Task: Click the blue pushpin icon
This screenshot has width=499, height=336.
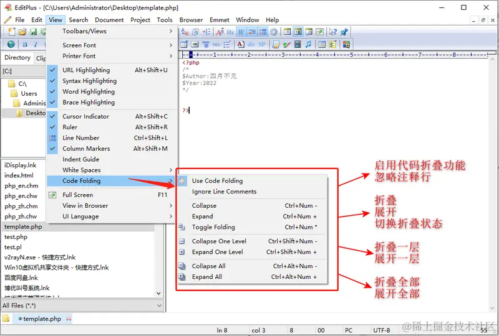Action: (x=344, y=32)
